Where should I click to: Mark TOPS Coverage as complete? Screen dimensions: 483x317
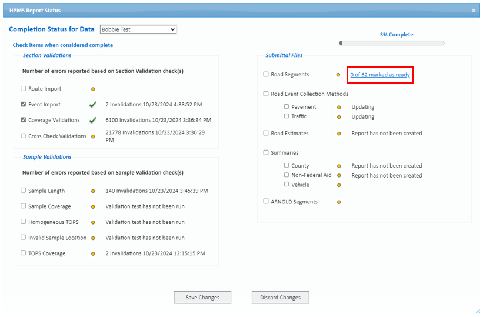tap(24, 253)
